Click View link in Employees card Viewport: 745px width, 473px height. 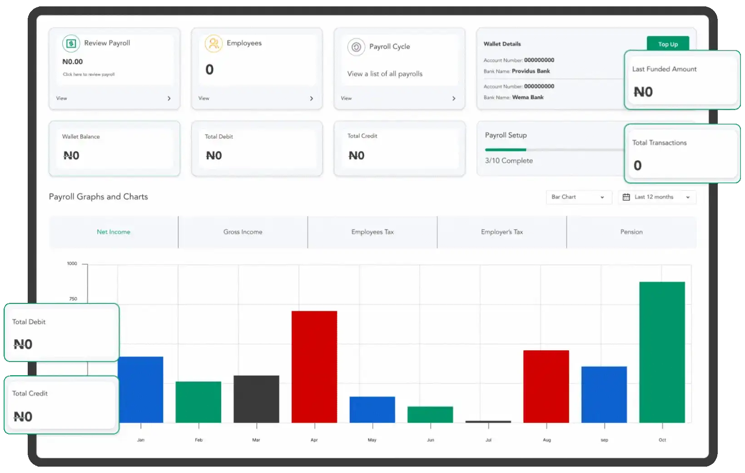coord(204,98)
